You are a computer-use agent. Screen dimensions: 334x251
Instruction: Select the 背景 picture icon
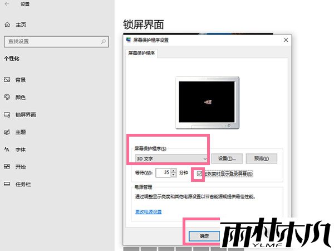[7, 80]
